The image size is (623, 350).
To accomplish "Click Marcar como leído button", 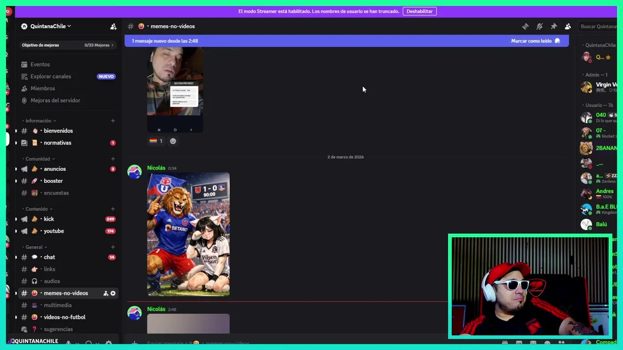I will coord(535,41).
